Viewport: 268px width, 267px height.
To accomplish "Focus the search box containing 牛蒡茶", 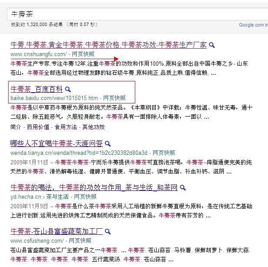I will (x=137, y=14).
